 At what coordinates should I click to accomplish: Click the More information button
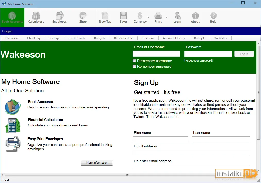pos(97,163)
